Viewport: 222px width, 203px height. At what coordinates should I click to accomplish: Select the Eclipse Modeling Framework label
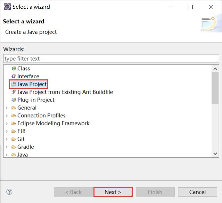pos(54,123)
